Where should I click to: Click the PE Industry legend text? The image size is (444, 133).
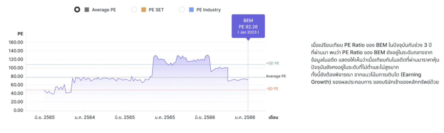point(208,10)
